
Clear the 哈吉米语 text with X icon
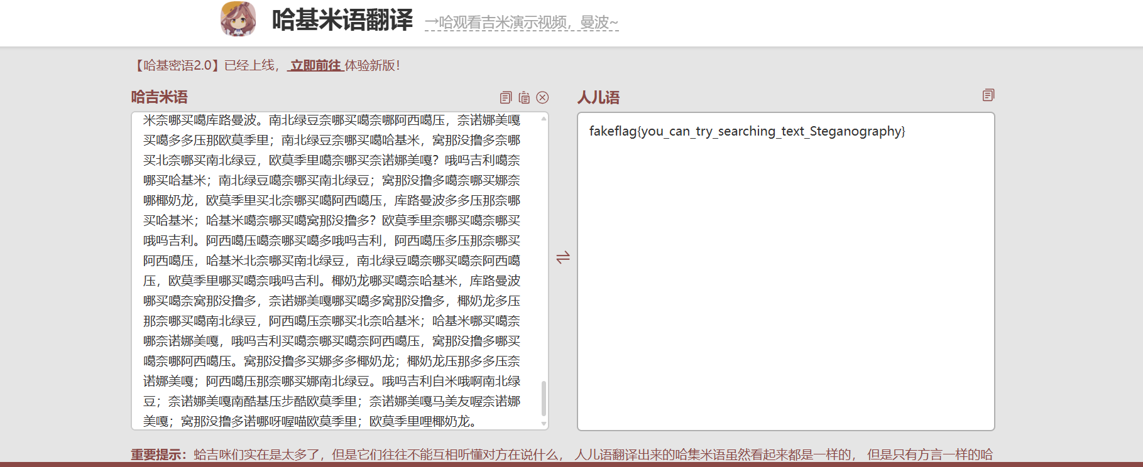tap(542, 97)
